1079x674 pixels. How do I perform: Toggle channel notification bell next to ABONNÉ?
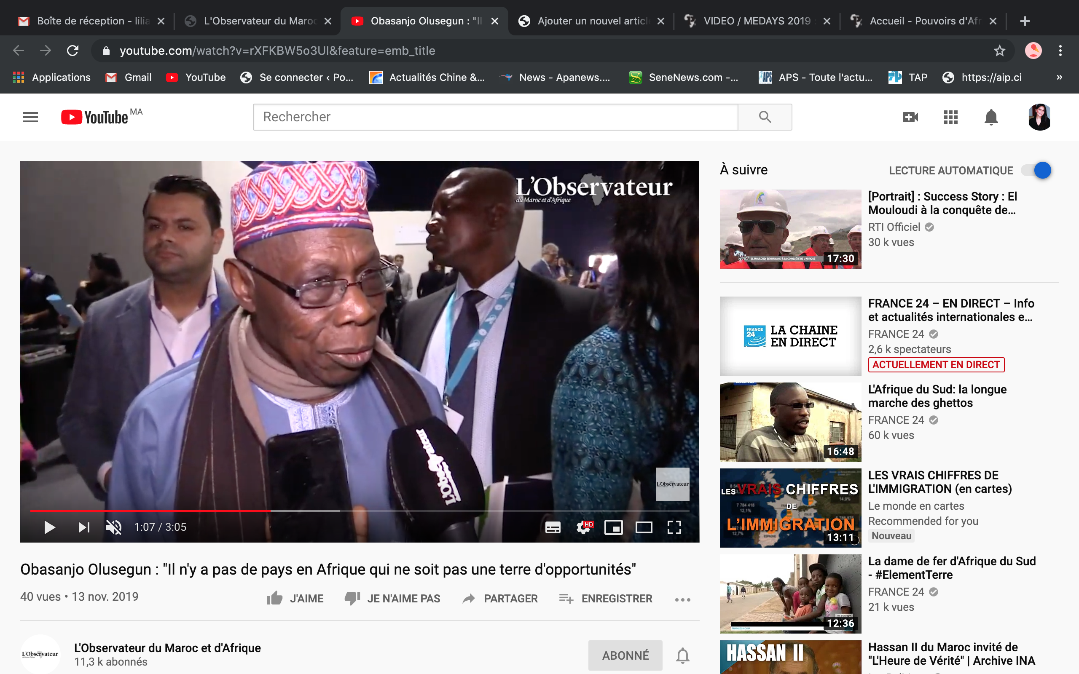[683, 655]
